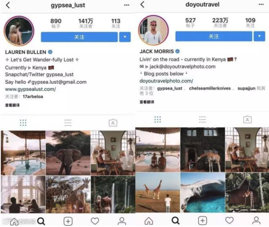The width and height of the screenshot is (269, 227).
Task: Go back from gypsea_lust profile
Action: [8, 5]
